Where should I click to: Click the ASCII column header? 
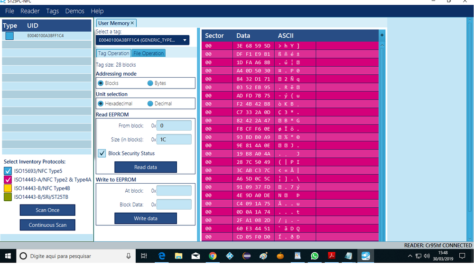286,35
